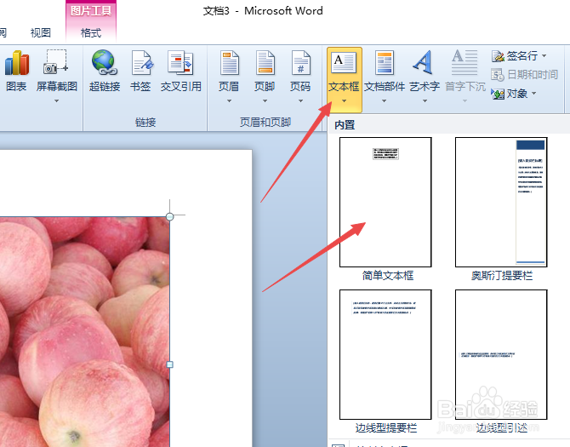Image resolution: width=570 pixels, height=447 pixels.
Task: Expand the Page Number (页码) dropdown arrow
Action: [x=300, y=100]
